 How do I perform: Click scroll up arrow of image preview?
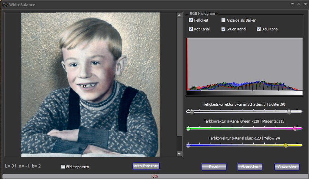(x=179, y=15)
